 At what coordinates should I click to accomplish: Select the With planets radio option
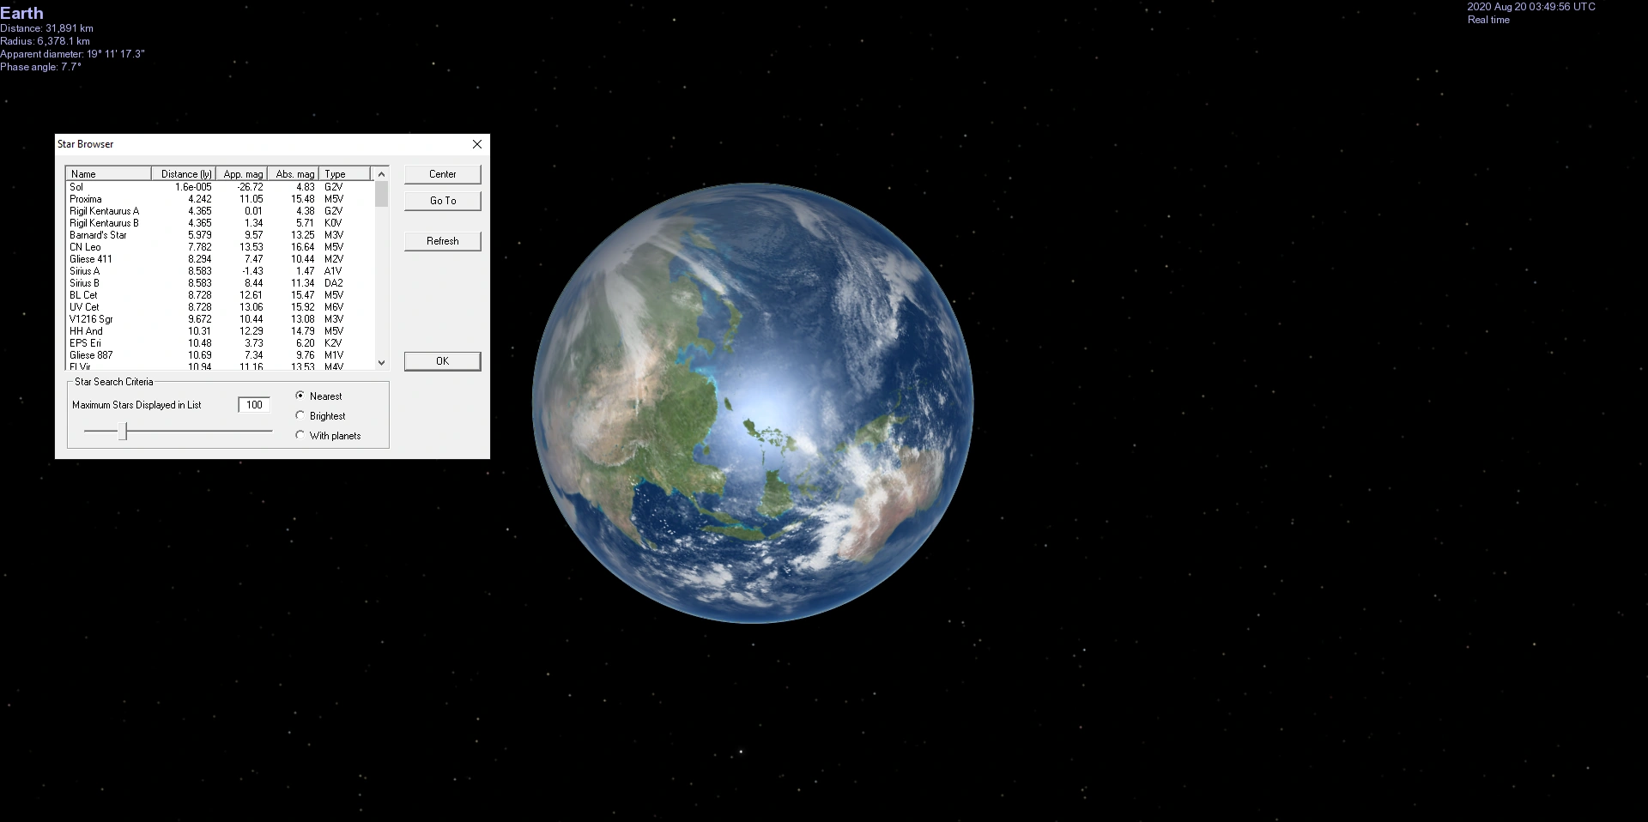coord(328,436)
